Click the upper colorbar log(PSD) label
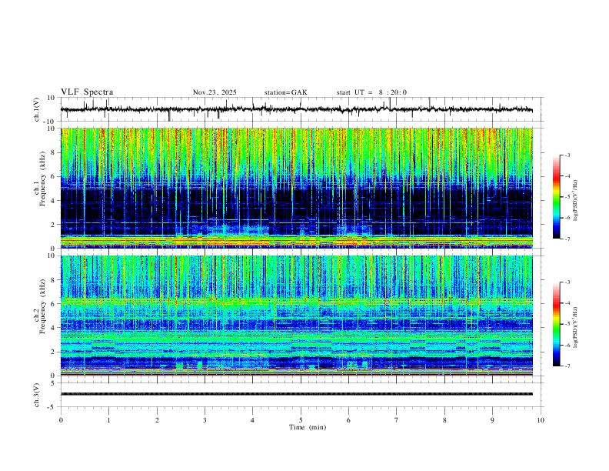The width and height of the screenshot is (609, 471). (575, 200)
